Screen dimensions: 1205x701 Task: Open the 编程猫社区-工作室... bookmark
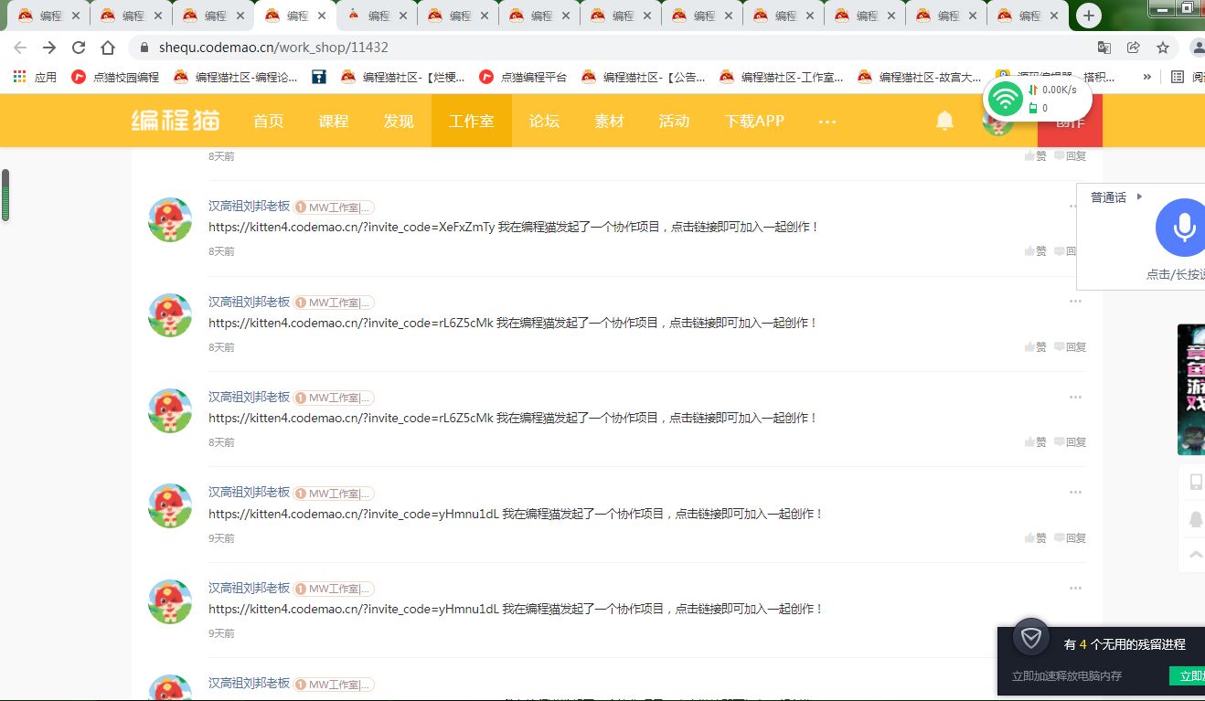click(781, 78)
